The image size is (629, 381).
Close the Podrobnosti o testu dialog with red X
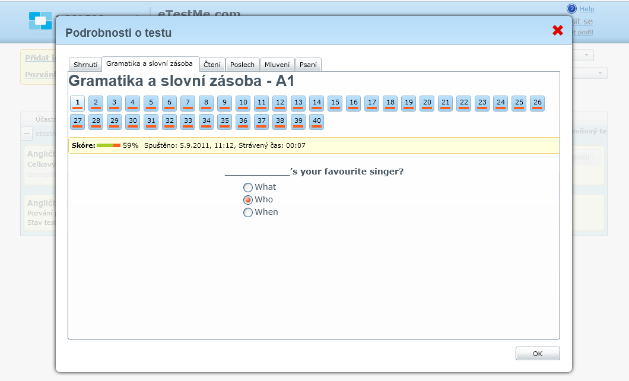tap(558, 30)
